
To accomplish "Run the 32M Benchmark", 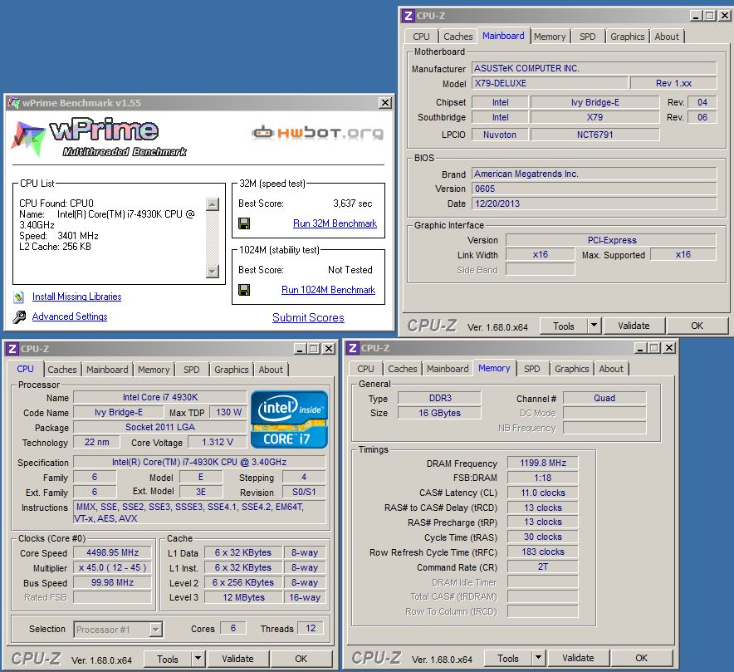I will tap(335, 223).
